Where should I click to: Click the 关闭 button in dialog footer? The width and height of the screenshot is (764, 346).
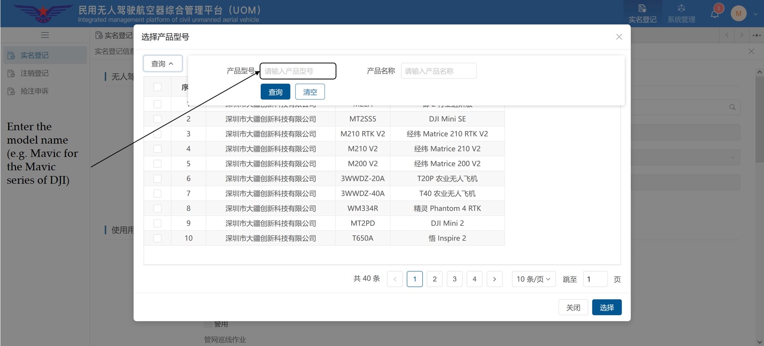573,307
